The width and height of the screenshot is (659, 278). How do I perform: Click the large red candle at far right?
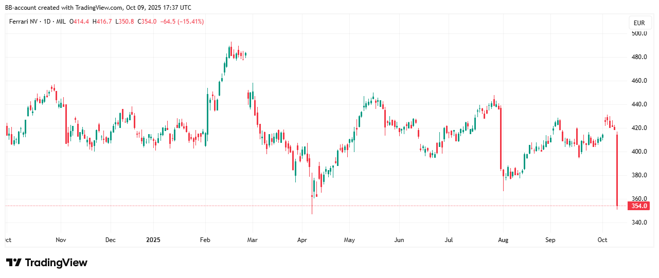[x=617, y=170]
